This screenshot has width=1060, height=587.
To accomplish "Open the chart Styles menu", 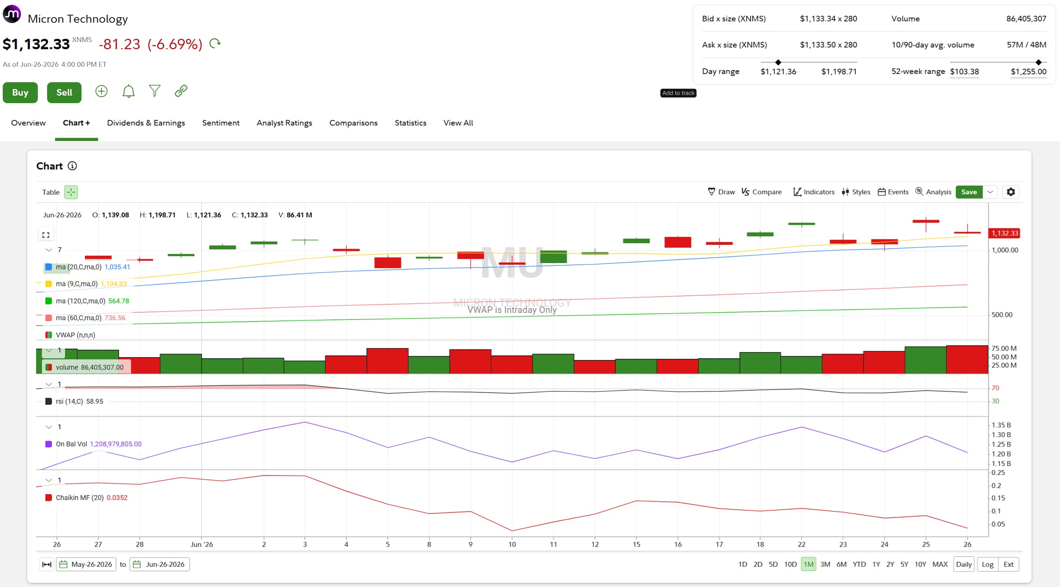I will tap(856, 192).
